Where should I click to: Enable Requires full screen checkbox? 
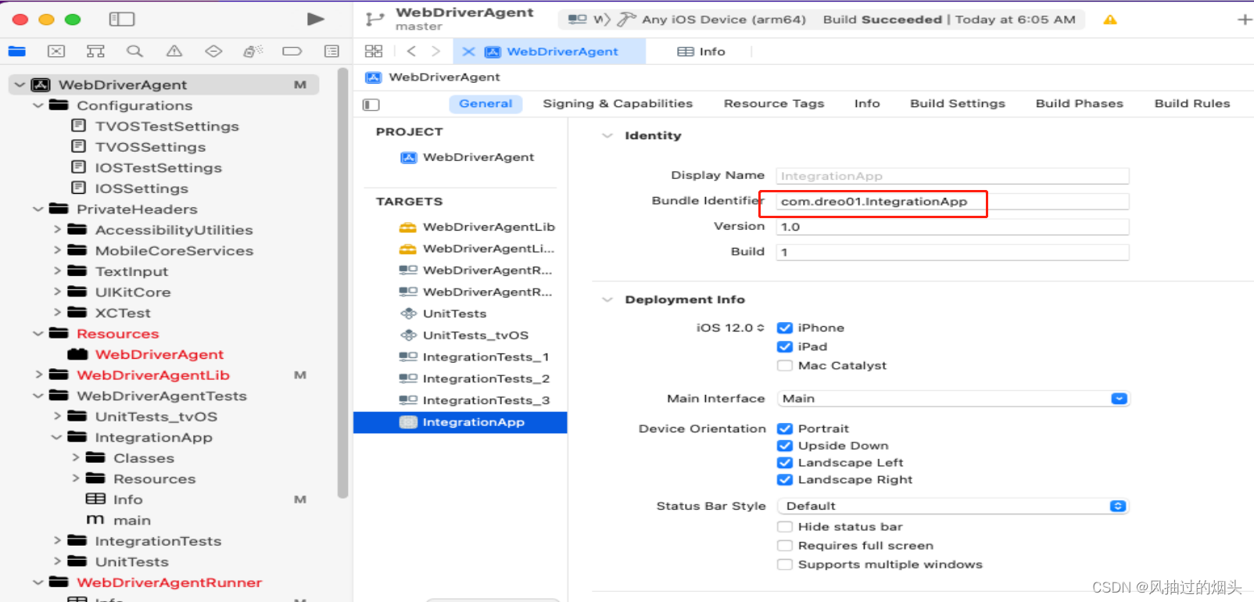pos(785,546)
